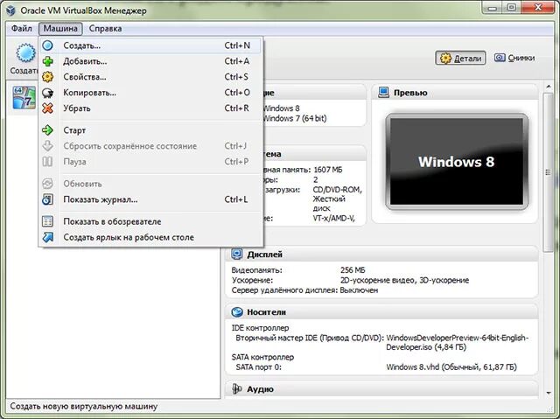Click the log icon beside Показать журнал...

[47, 199]
